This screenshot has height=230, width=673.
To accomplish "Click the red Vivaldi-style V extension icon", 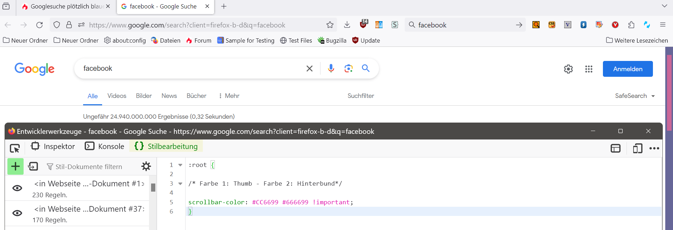I will (615, 25).
